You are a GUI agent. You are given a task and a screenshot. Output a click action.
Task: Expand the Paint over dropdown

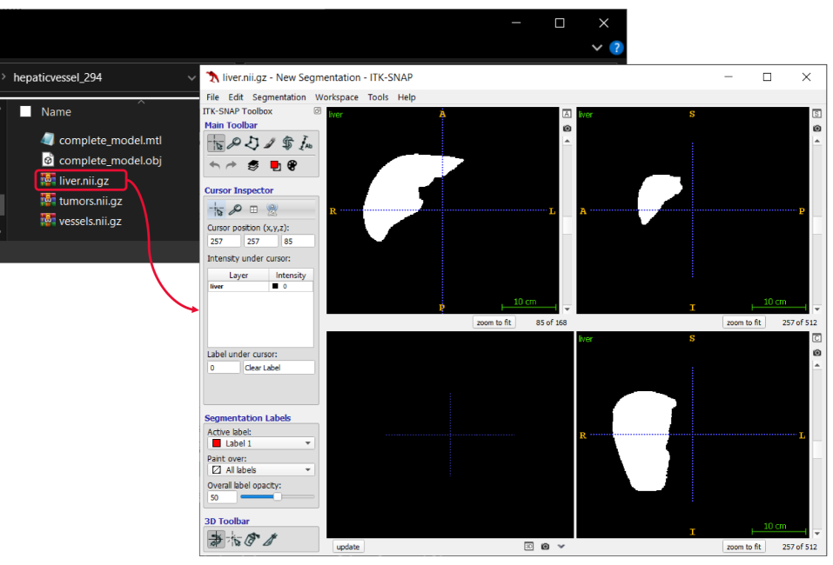[x=260, y=470]
